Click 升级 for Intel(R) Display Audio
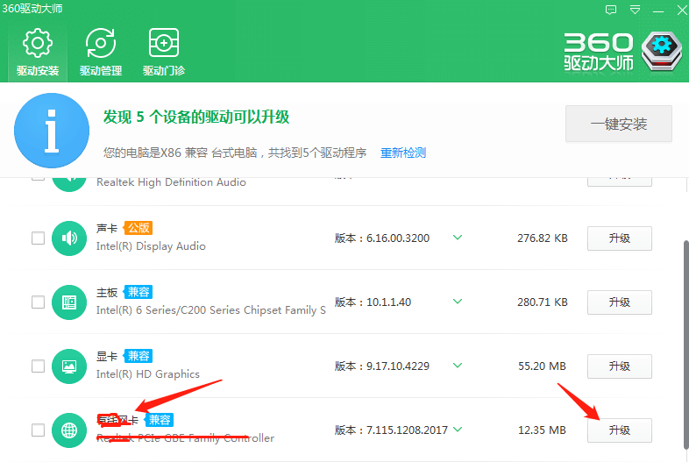The width and height of the screenshot is (689, 462). pos(620,238)
